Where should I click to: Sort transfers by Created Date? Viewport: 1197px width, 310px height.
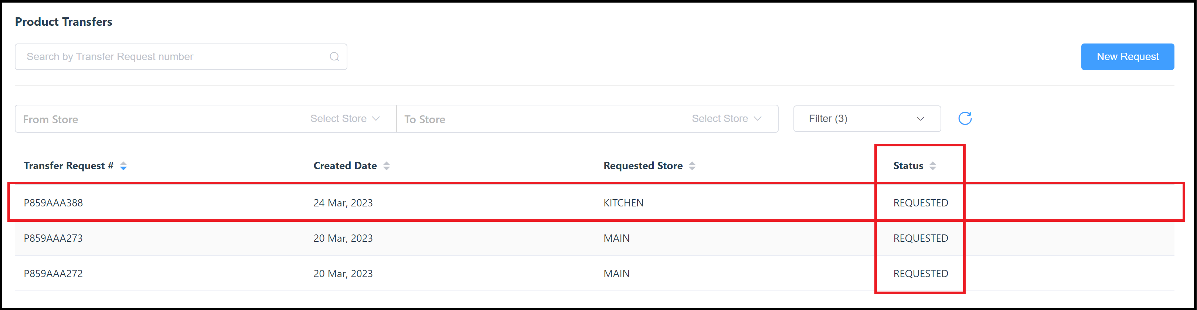[x=387, y=166]
